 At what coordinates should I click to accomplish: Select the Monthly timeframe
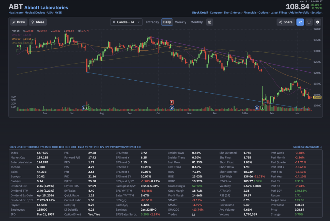[197, 22]
